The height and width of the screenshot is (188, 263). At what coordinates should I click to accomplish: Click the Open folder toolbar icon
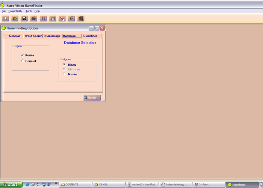[x=15, y=18]
